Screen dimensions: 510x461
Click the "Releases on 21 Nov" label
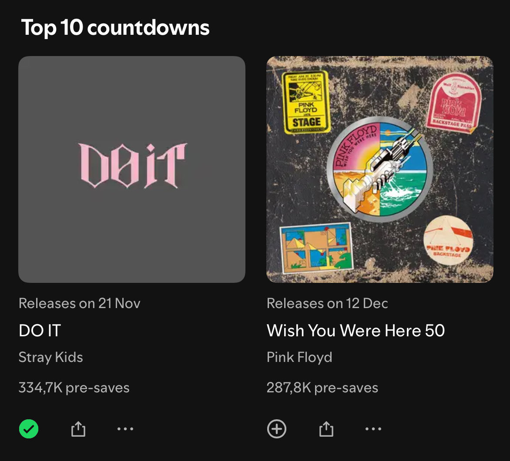point(80,303)
